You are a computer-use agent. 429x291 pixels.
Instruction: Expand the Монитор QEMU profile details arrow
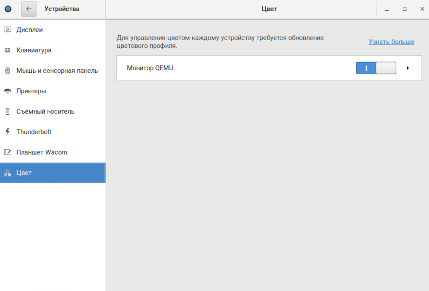click(x=408, y=68)
